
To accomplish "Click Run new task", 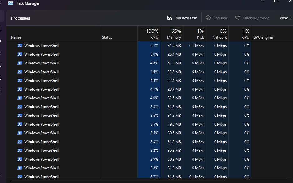I will click(182, 18).
